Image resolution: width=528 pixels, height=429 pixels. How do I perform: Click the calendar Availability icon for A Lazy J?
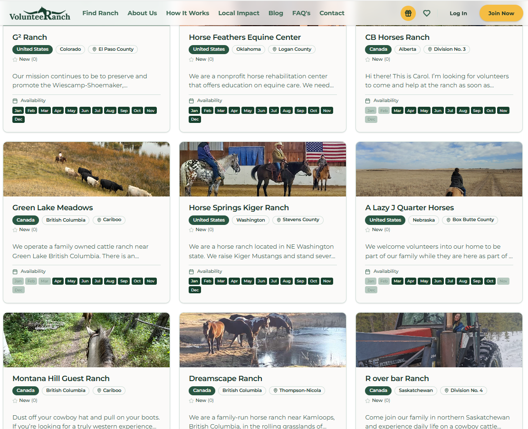(x=368, y=271)
